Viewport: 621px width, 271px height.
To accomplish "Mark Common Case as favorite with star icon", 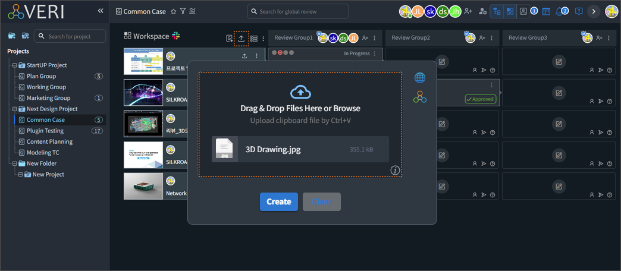I will coord(173,11).
